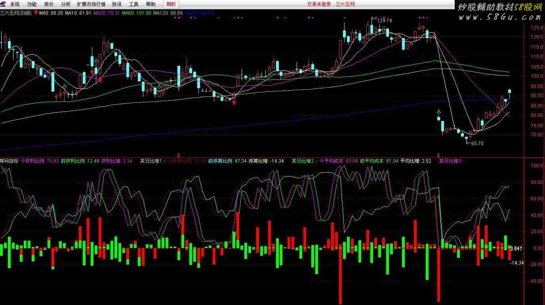Select the MA60: 101.90 indicator label
545x305 pixels.
point(137,13)
